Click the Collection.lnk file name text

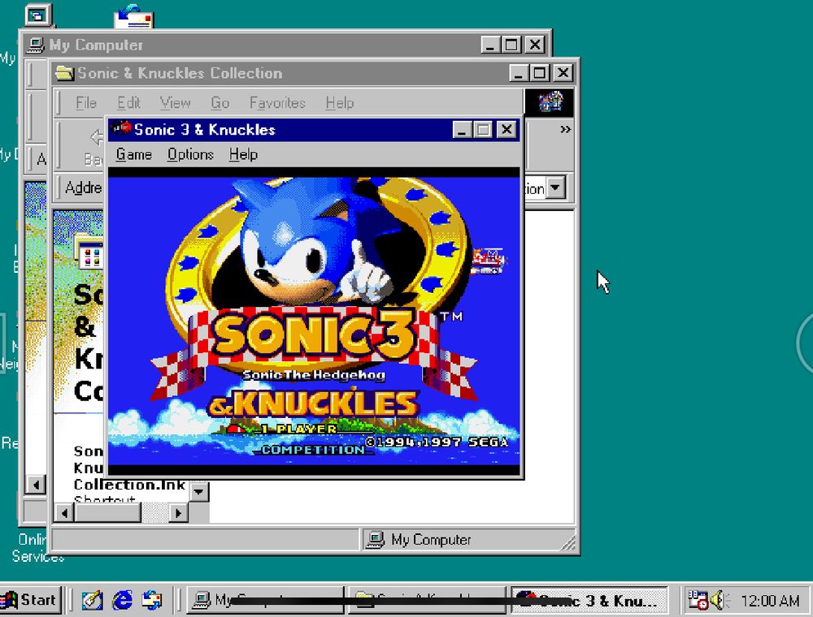click(129, 485)
